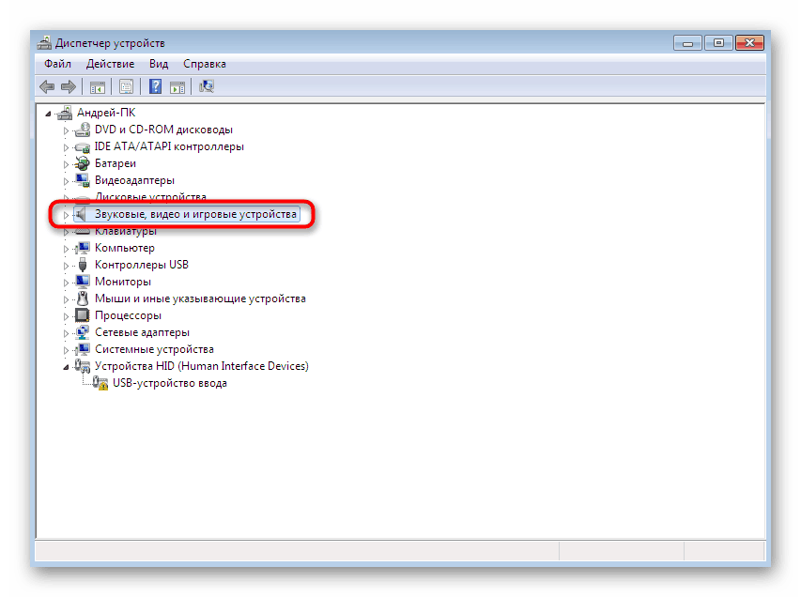Expand the Батареи category
This screenshot has width=801, height=597.
pos(66,164)
